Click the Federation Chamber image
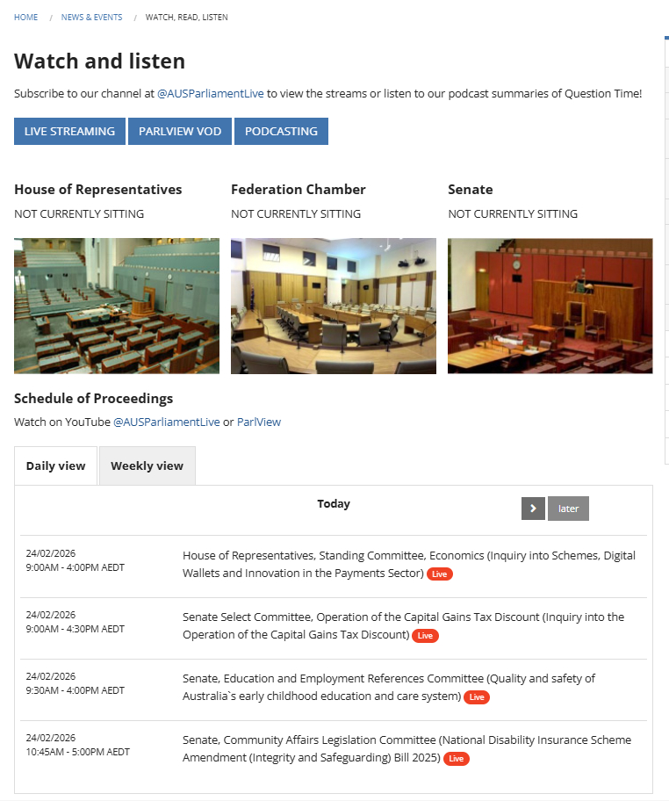This screenshot has width=669, height=801. pos(334,306)
